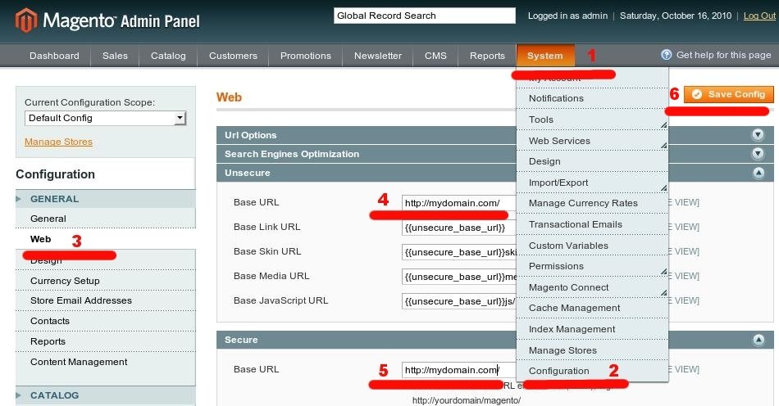Collapse the Secure section arrow icon
The image size is (779, 406).
(758, 340)
